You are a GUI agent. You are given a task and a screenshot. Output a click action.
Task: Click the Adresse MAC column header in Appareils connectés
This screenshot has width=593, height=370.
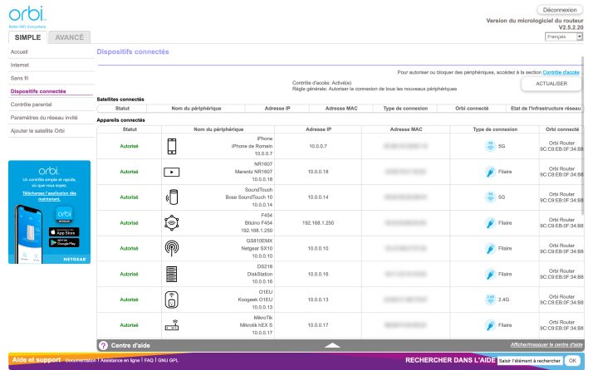[406, 129]
